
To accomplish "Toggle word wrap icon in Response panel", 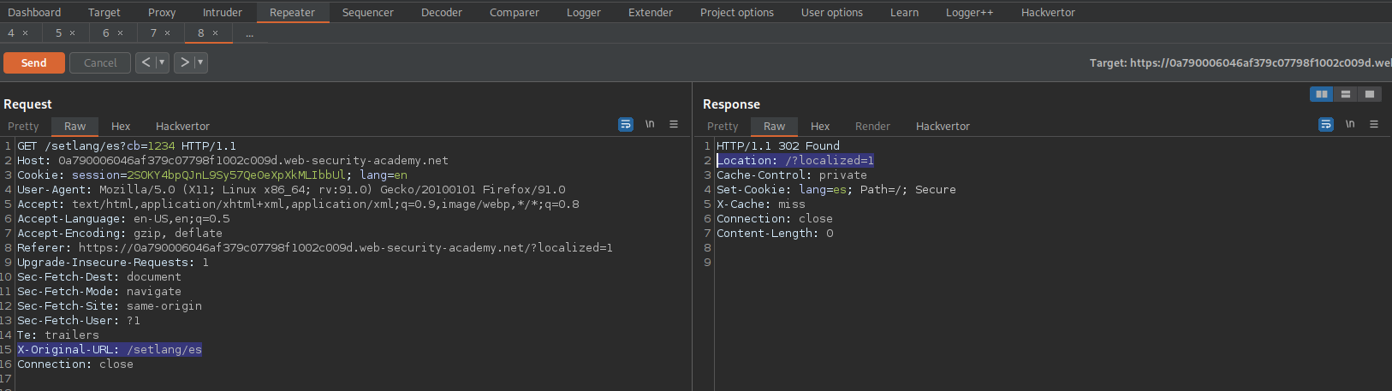I will 1326,125.
